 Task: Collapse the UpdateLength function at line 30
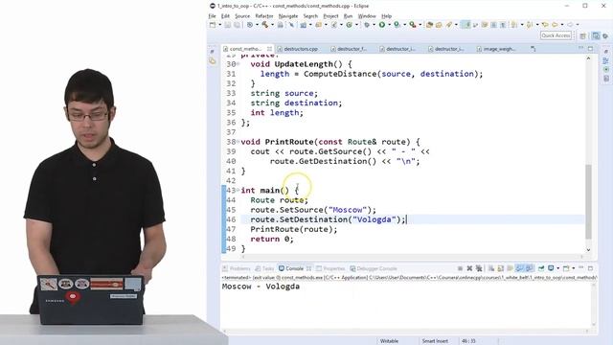[x=238, y=64]
